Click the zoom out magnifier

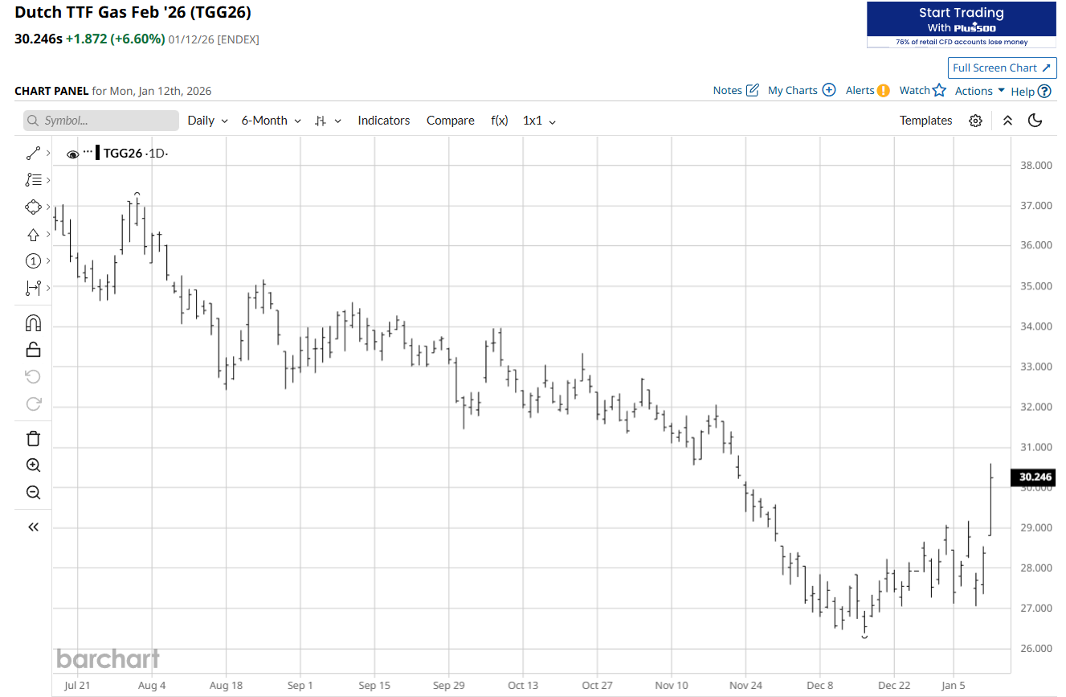pyautogui.click(x=33, y=492)
